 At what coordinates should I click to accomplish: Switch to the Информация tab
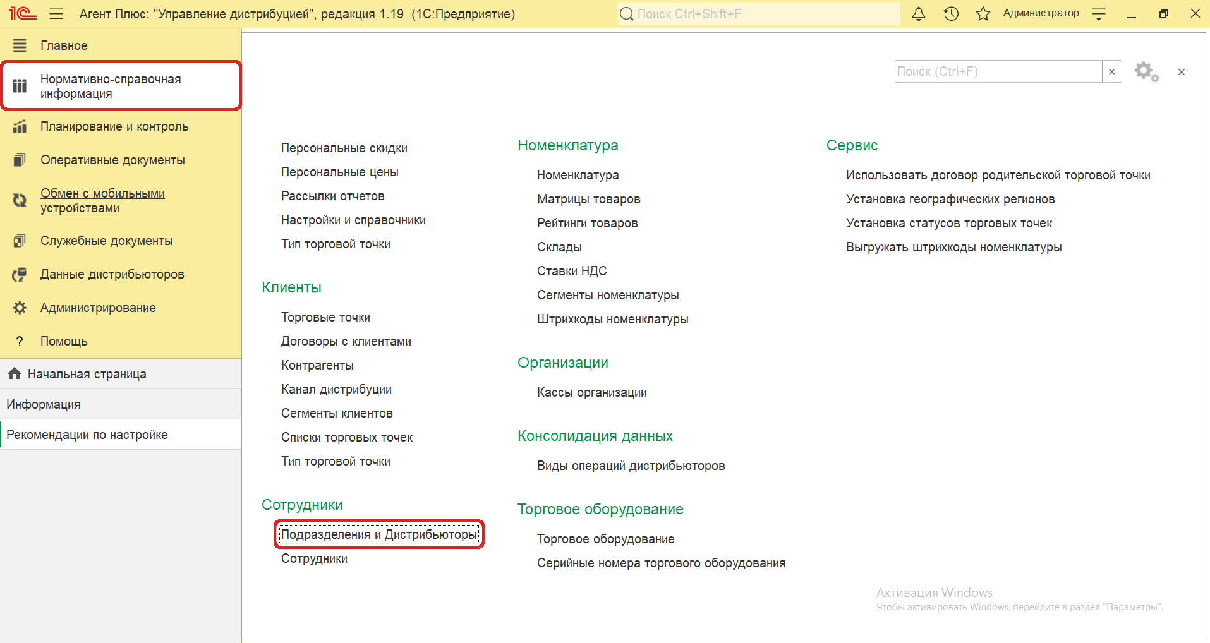click(x=44, y=404)
